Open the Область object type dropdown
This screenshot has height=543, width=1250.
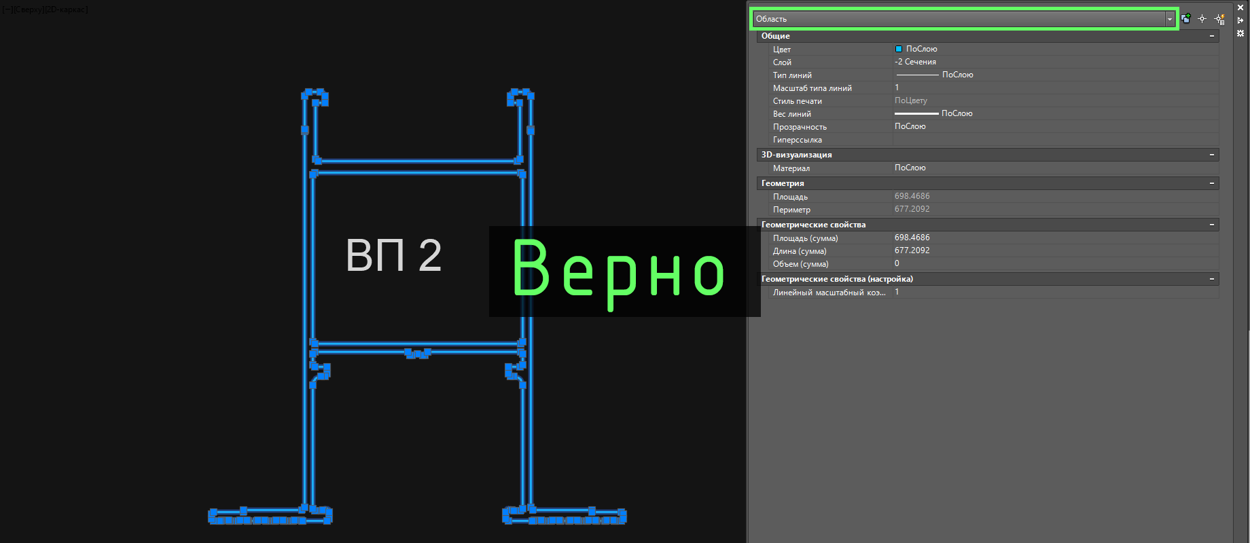(1169, 19)
